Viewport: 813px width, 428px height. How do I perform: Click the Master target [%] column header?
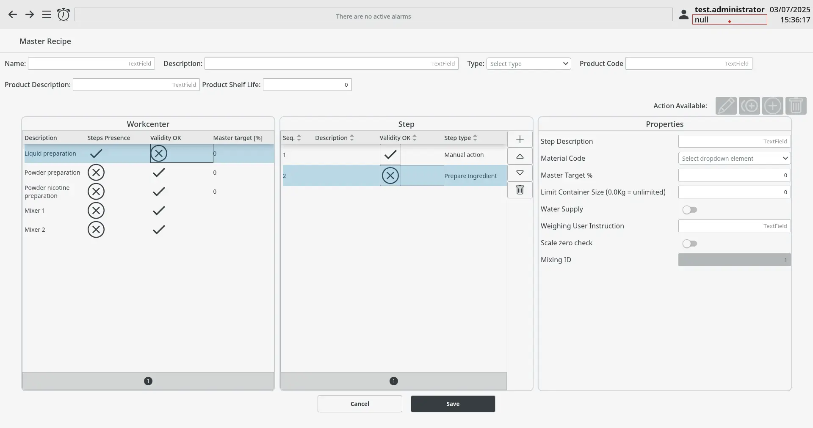click(x=238, y=138)
